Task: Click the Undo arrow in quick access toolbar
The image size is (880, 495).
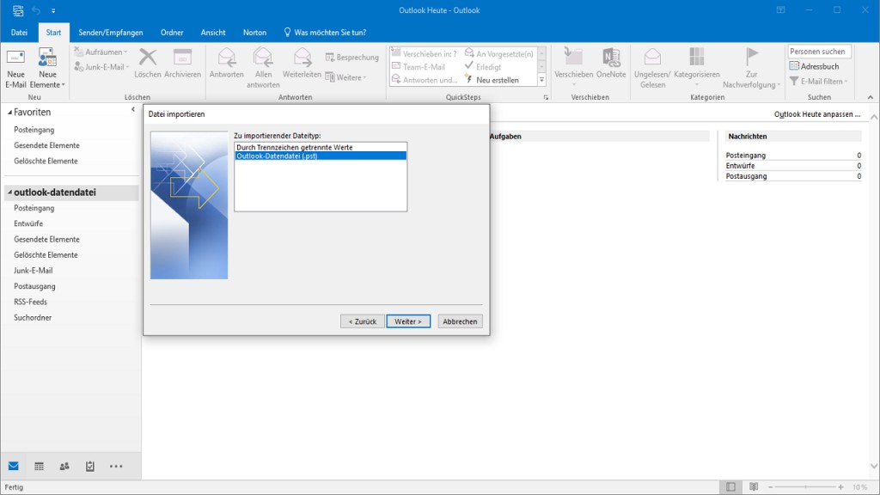Action: pyautogui.click(x=36, y=10)
